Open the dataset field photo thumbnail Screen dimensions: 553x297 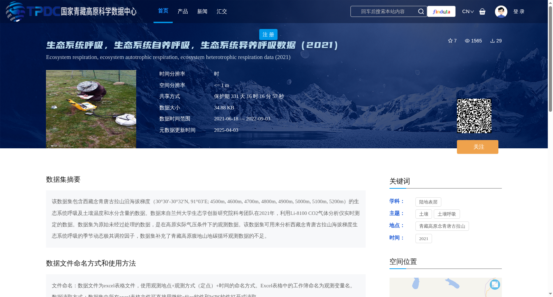tap(91, 109)
